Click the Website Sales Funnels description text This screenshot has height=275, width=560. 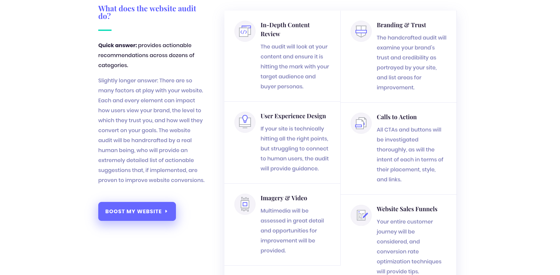pos(409,246)
